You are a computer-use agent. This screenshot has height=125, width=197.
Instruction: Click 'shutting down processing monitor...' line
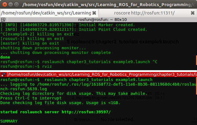coord(43,48)
